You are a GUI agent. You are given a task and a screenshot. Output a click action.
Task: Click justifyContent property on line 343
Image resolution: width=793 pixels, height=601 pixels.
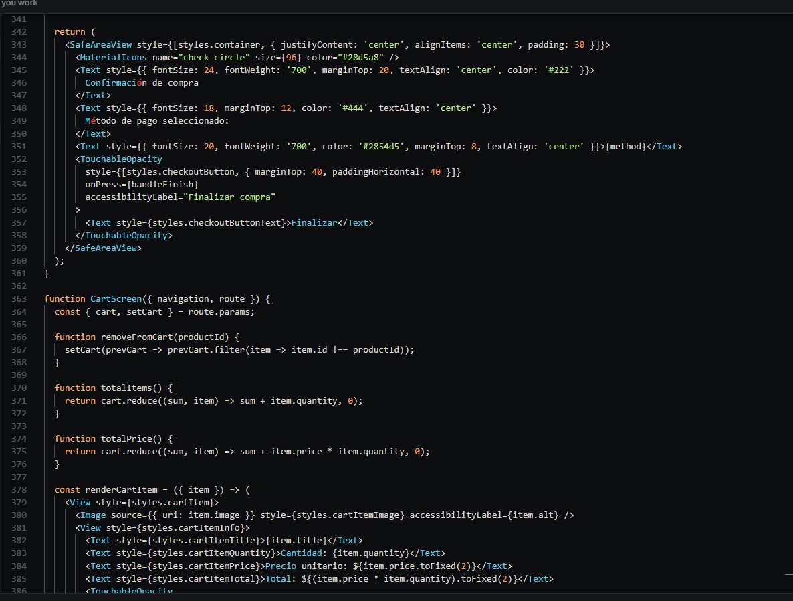316,45
